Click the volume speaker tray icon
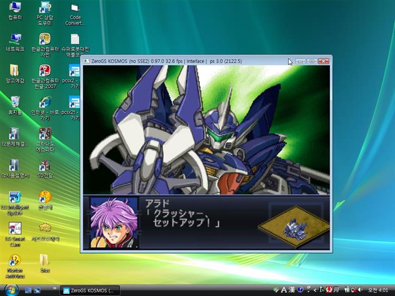 point(360,290)
